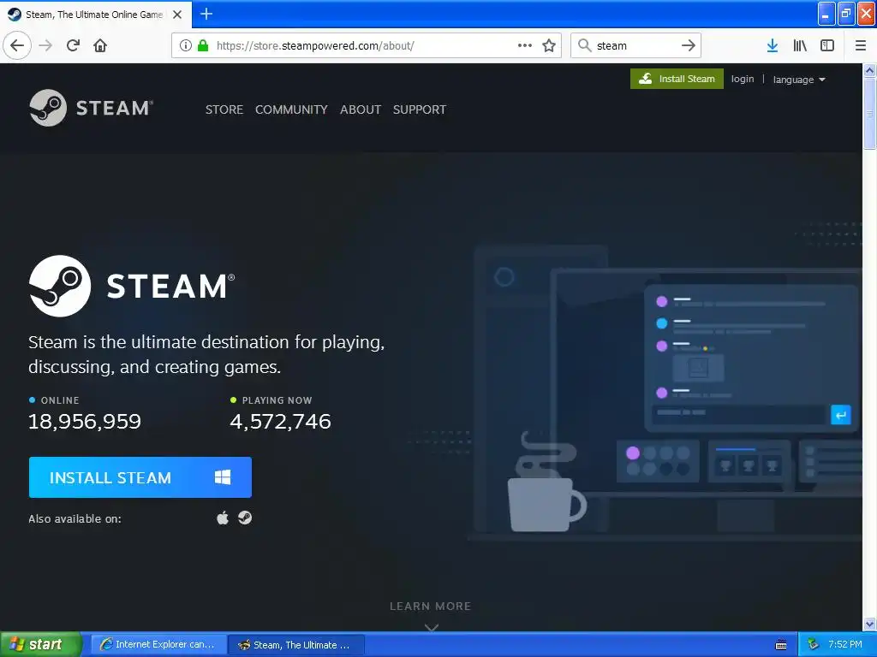The width and height of the screenshot is (877, 657).
Task: Toggle the sidebar view icon
Action: point(827,45)
